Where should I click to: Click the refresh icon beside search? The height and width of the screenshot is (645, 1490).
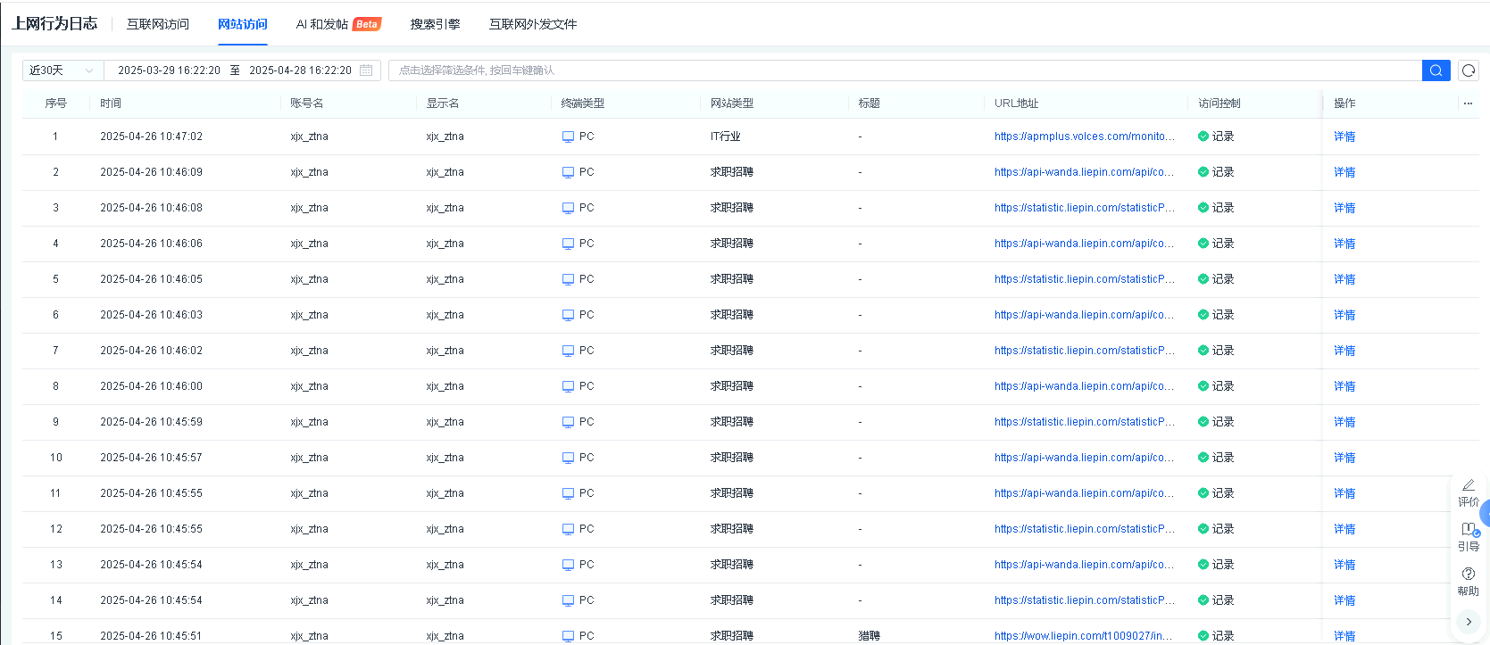1469,70
